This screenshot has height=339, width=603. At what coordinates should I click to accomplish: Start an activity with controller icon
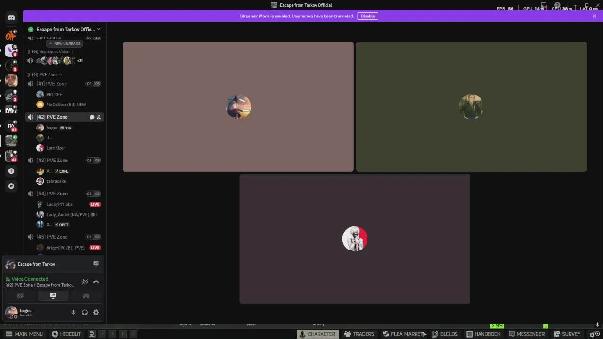86,296
